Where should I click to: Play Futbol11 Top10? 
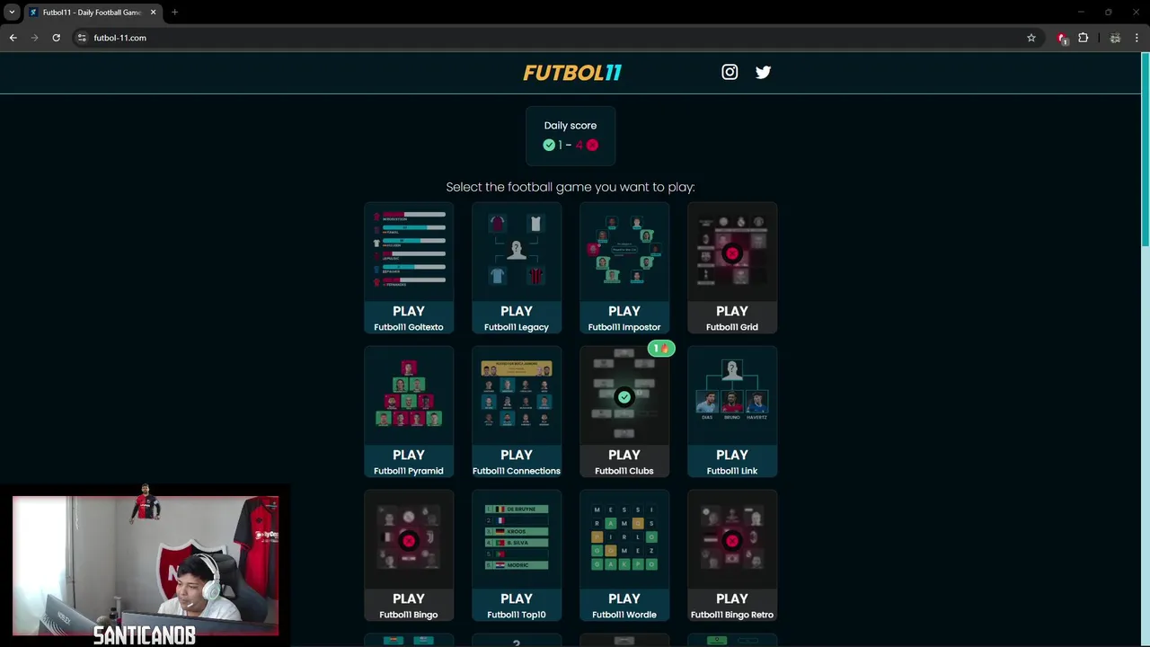coord(517,605)
